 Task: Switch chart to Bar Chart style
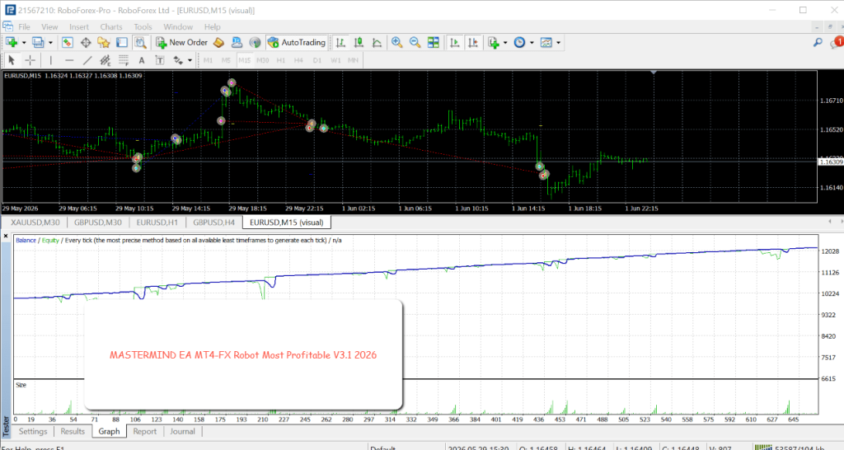click(340, 43)
